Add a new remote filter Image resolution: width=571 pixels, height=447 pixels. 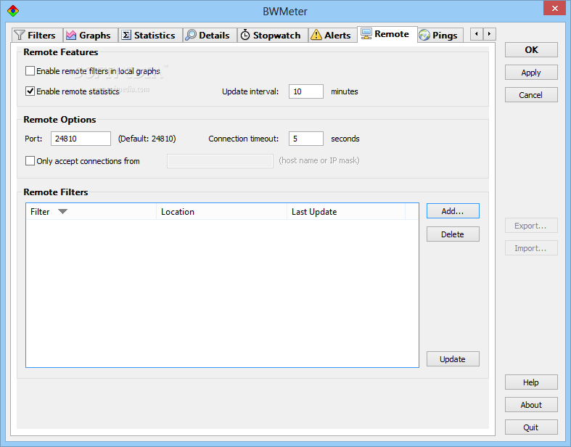(453, 211)
